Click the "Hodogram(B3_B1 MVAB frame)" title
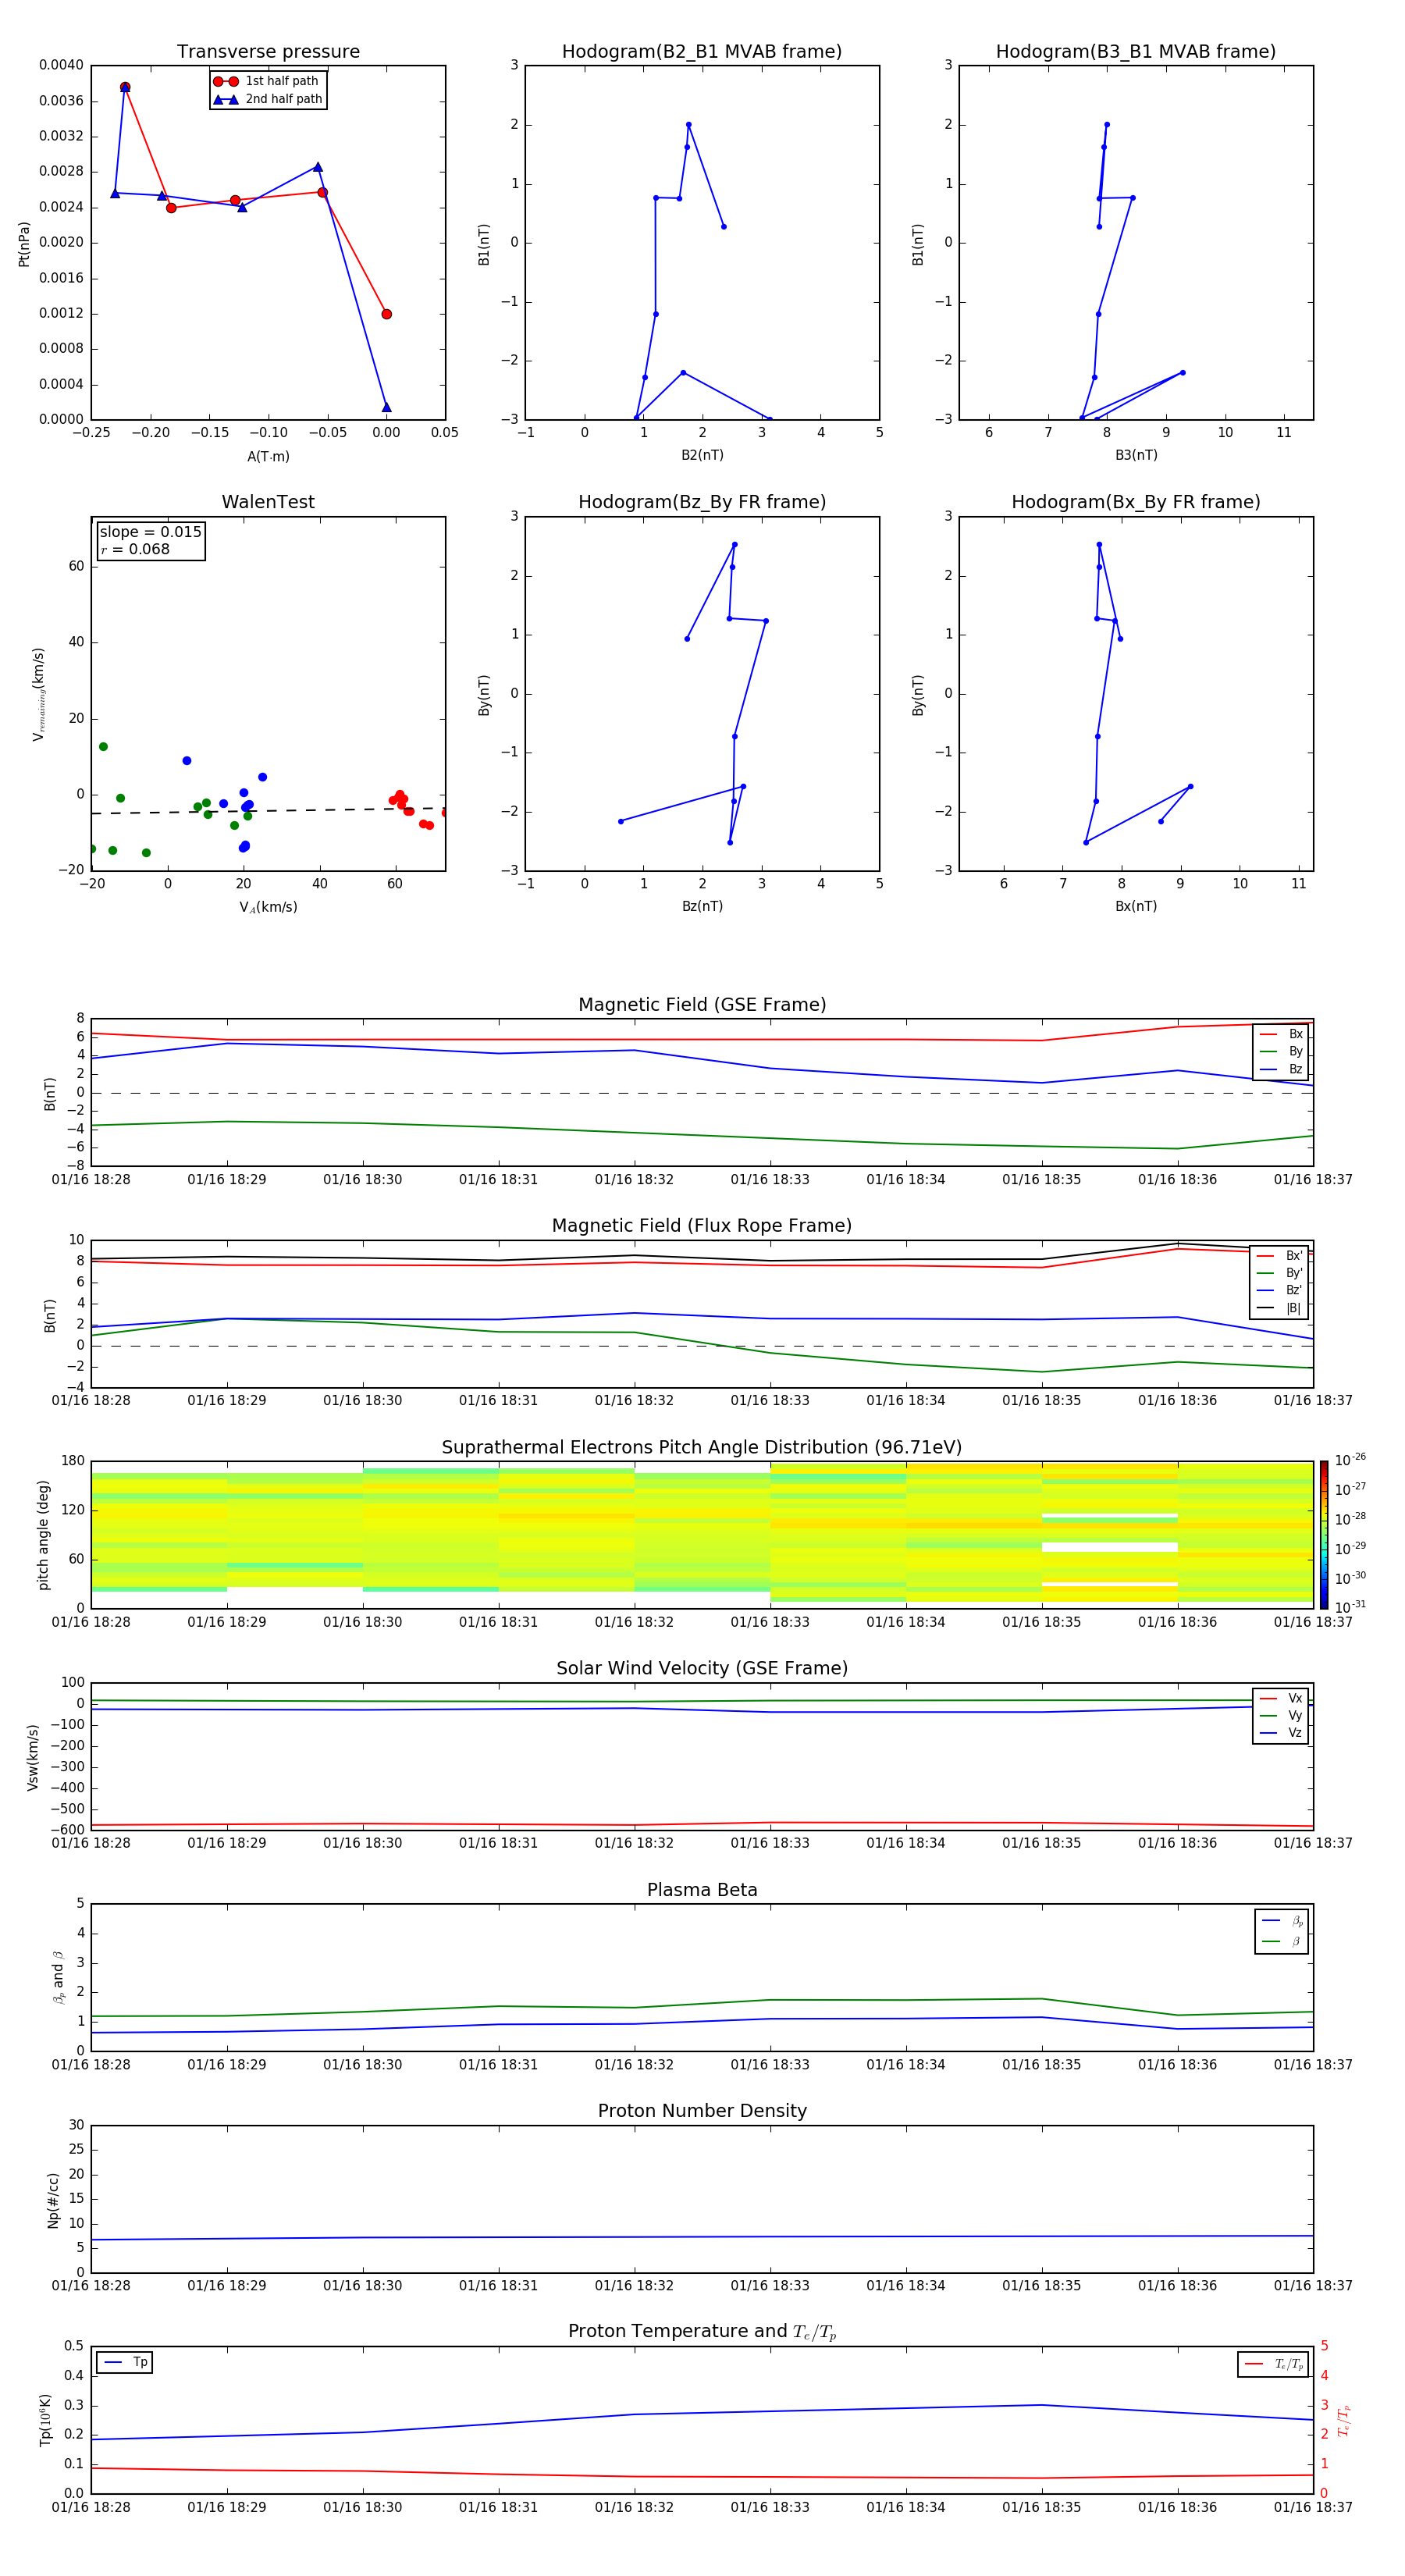Viewport: 1405px width, 2576px height. (1136, 52)
